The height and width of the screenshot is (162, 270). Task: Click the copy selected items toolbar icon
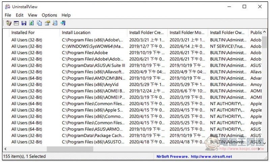pos(39,23)
